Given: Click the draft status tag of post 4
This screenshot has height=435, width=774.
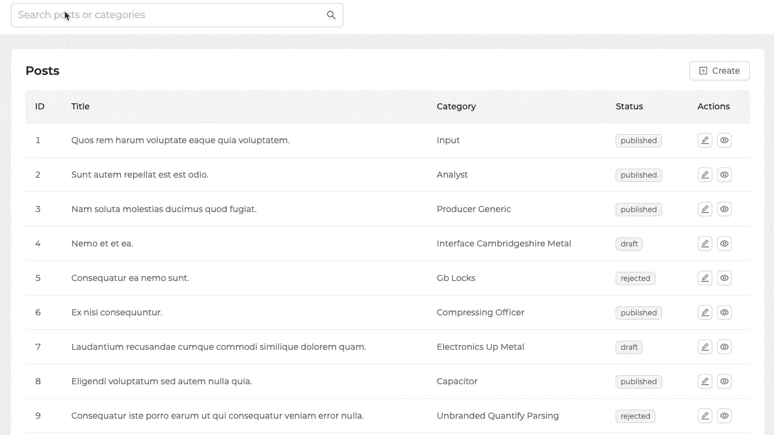Looking at the screenshot, I should [629, 244].
